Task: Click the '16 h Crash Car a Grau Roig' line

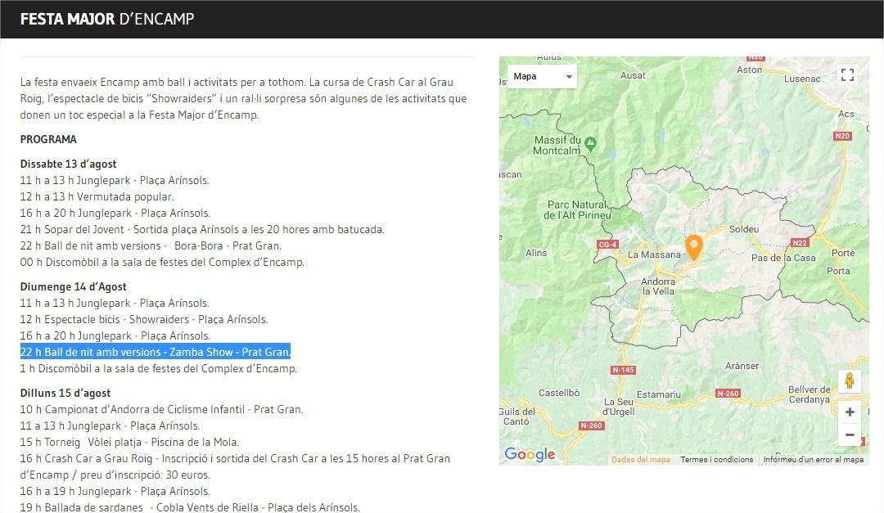Action: [x=235, y=467]
